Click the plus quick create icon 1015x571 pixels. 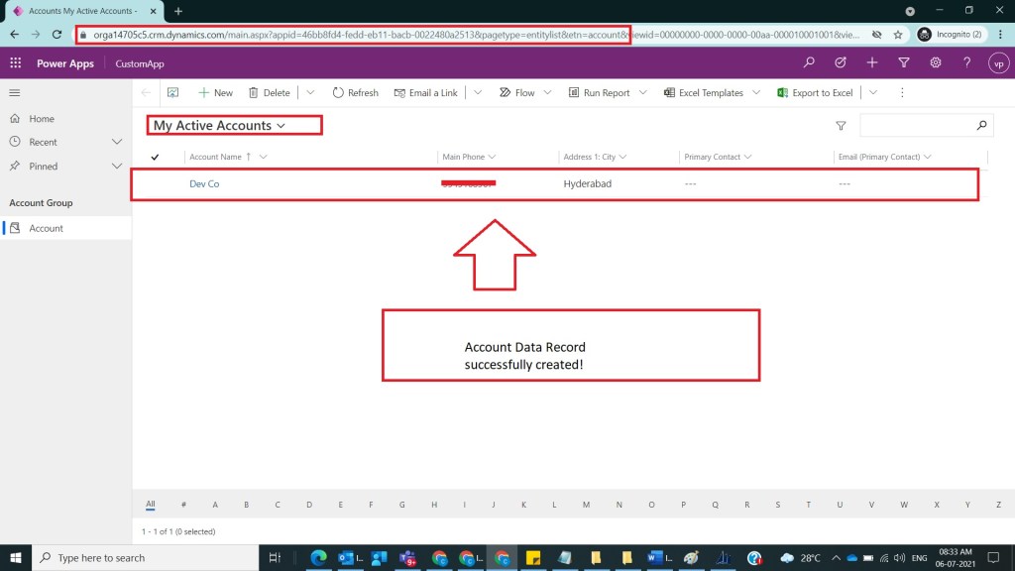871,63
